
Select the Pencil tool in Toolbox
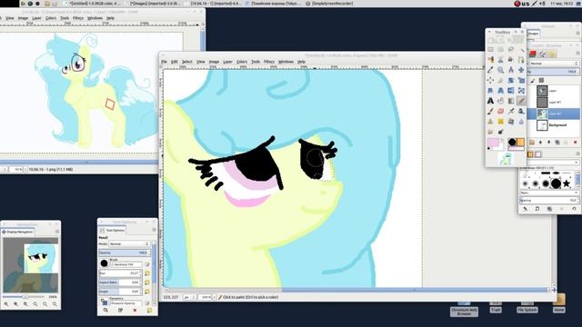(521, 101)
